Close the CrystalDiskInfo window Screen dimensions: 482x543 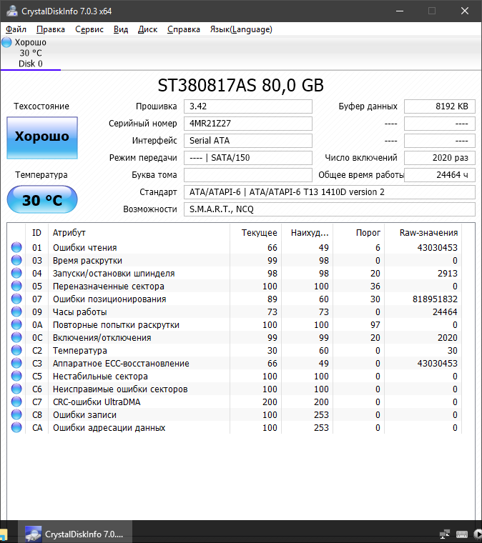pyautogui.click(x=465, y=11)
